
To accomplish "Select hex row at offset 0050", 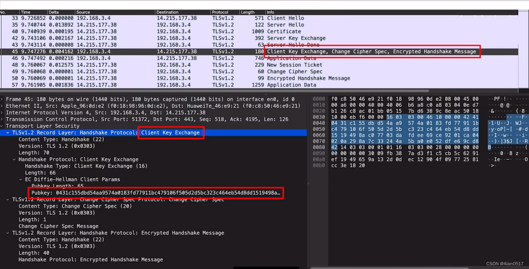I will coord(405,129).
